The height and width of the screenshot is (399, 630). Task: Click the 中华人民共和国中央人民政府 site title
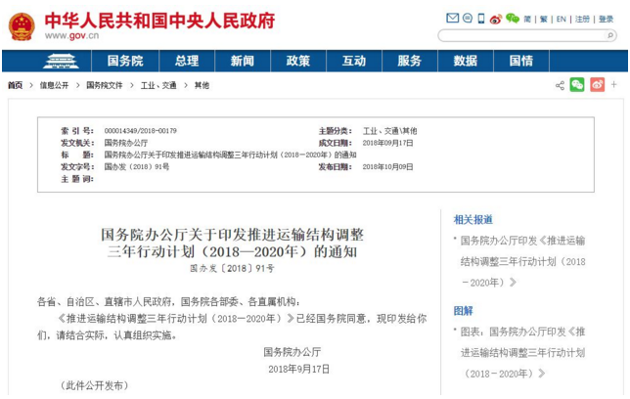(x=159, y=21)
